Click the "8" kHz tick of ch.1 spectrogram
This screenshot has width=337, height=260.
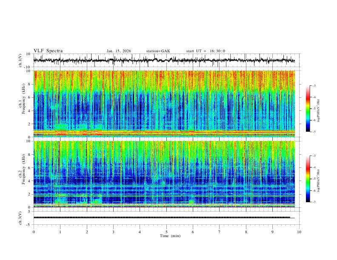click(29, 84)
